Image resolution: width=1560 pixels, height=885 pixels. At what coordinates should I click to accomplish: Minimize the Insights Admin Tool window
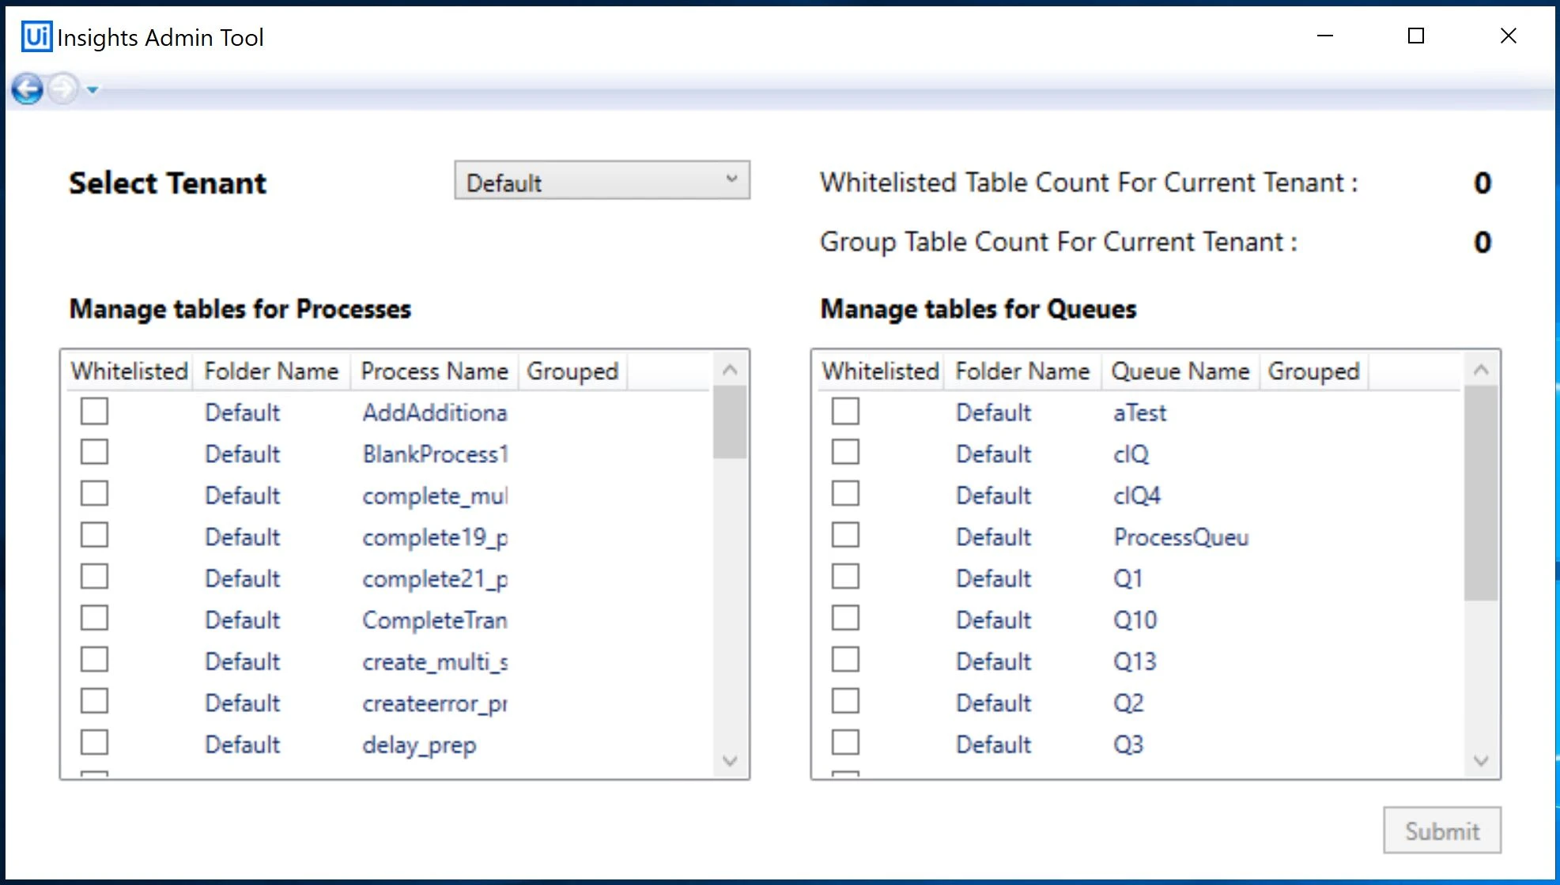click(x=1325, y=36)
